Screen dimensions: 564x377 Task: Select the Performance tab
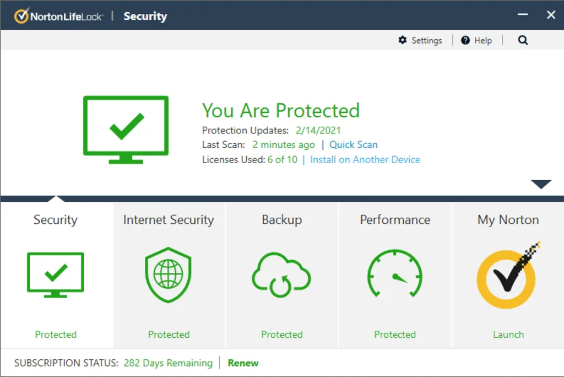[394, 219]
